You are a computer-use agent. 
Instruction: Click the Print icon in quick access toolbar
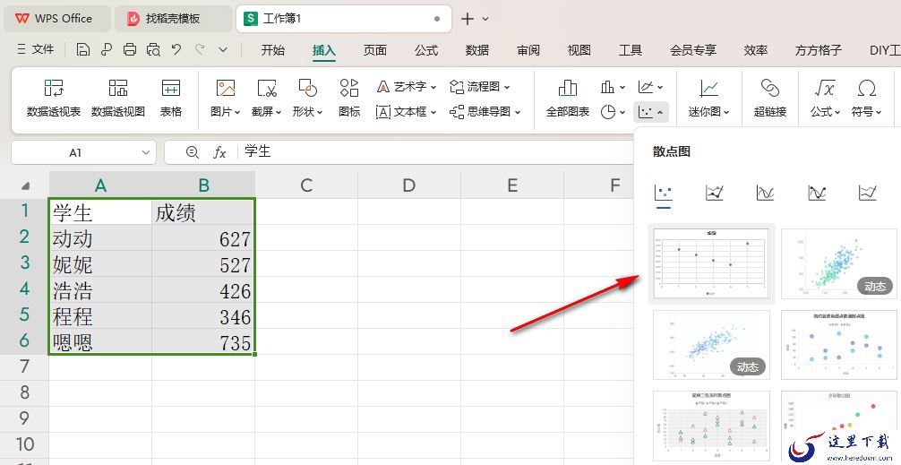click(x=130, y=50)
